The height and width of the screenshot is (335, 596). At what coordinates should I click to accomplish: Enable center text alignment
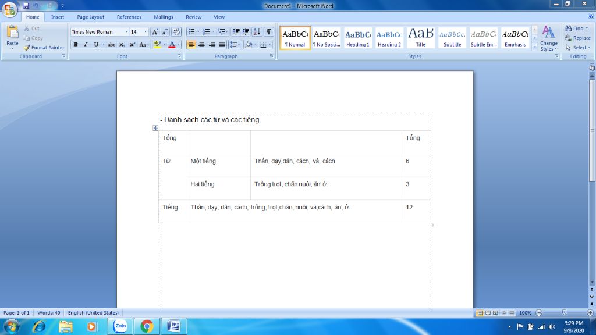click(201, 45)
